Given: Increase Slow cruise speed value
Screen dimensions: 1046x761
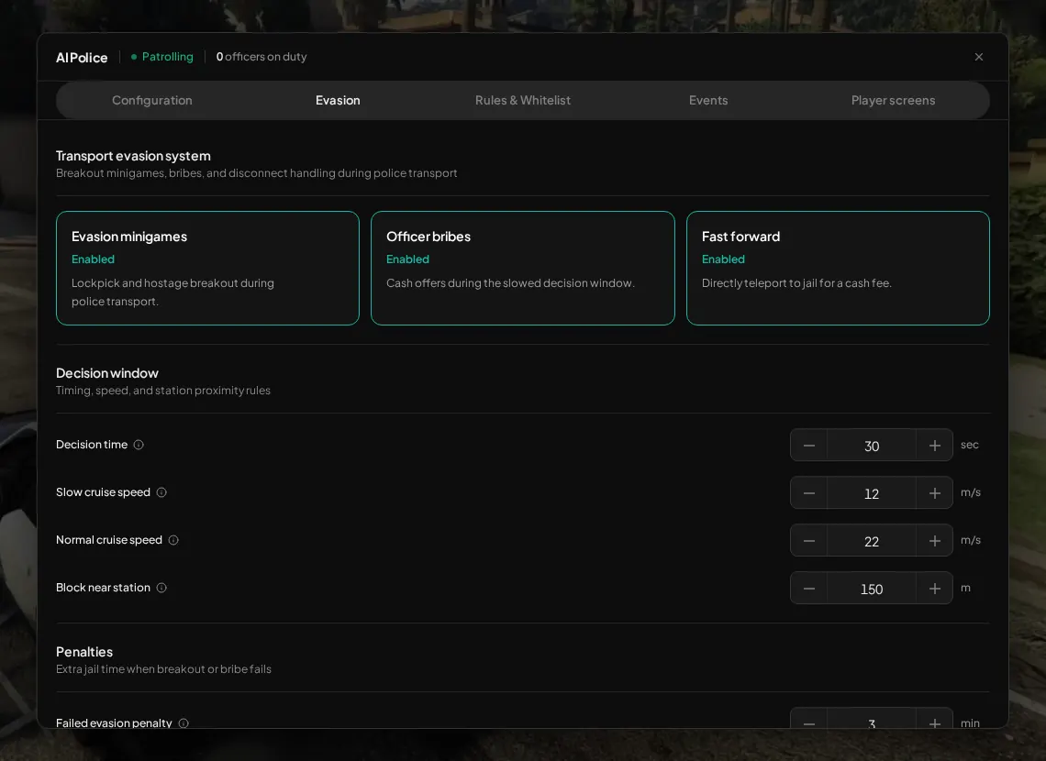Looking at the screenshot, I should (x=935, y=492).
